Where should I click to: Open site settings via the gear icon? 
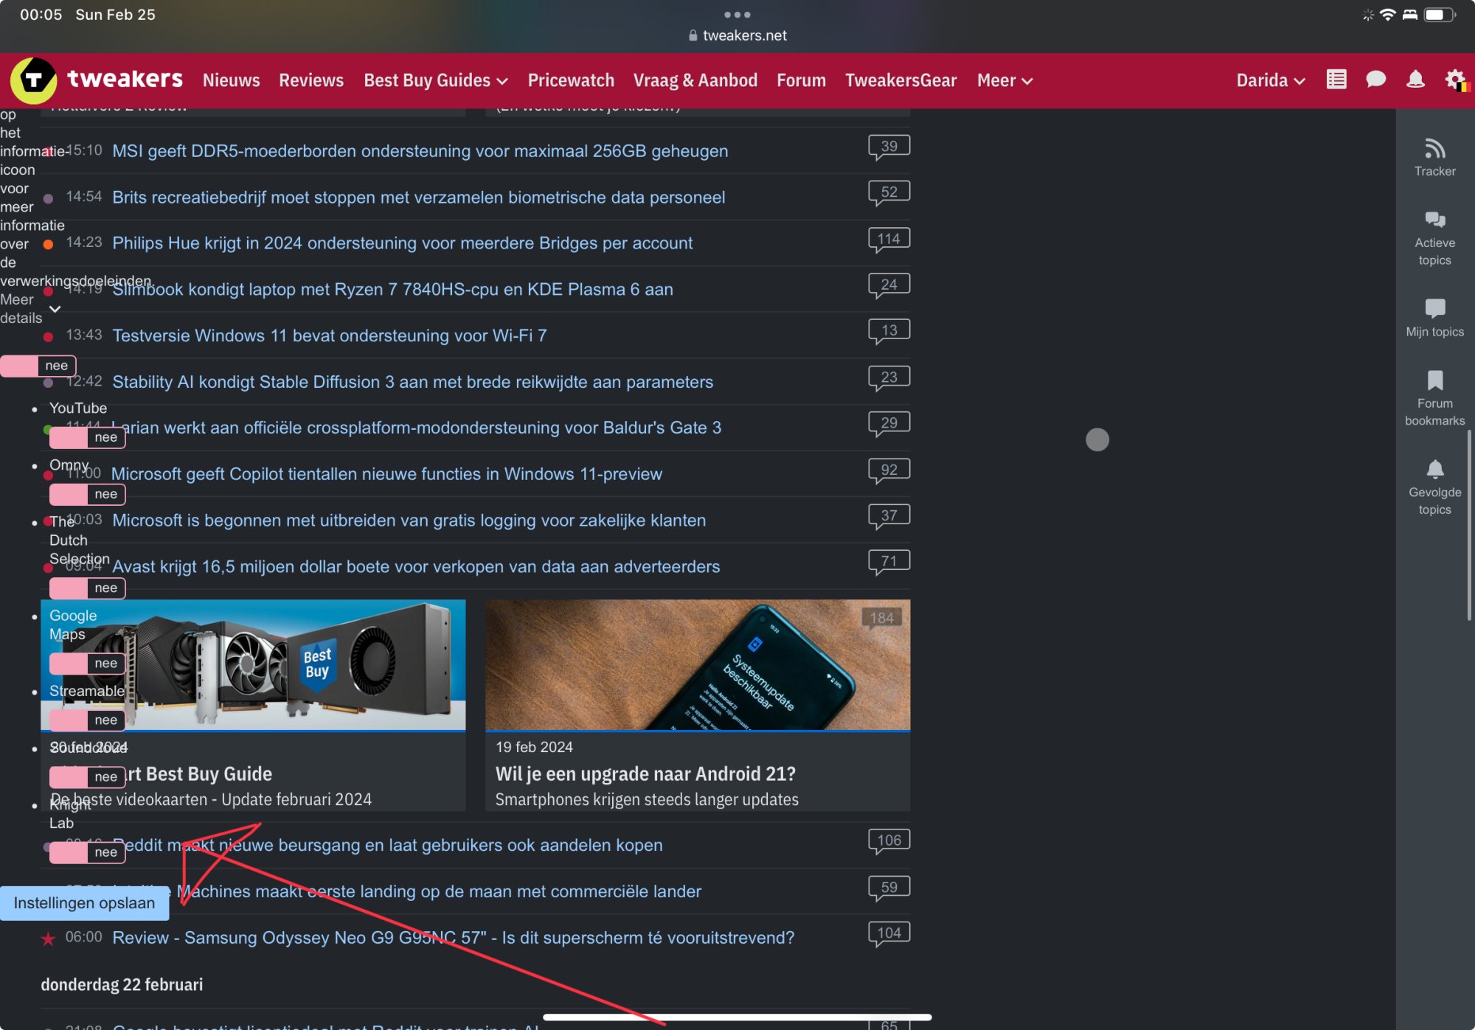coord(1454,80)
